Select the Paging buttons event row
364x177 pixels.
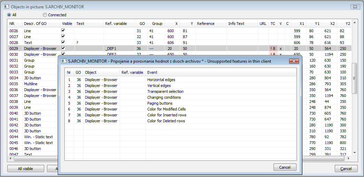160,103
